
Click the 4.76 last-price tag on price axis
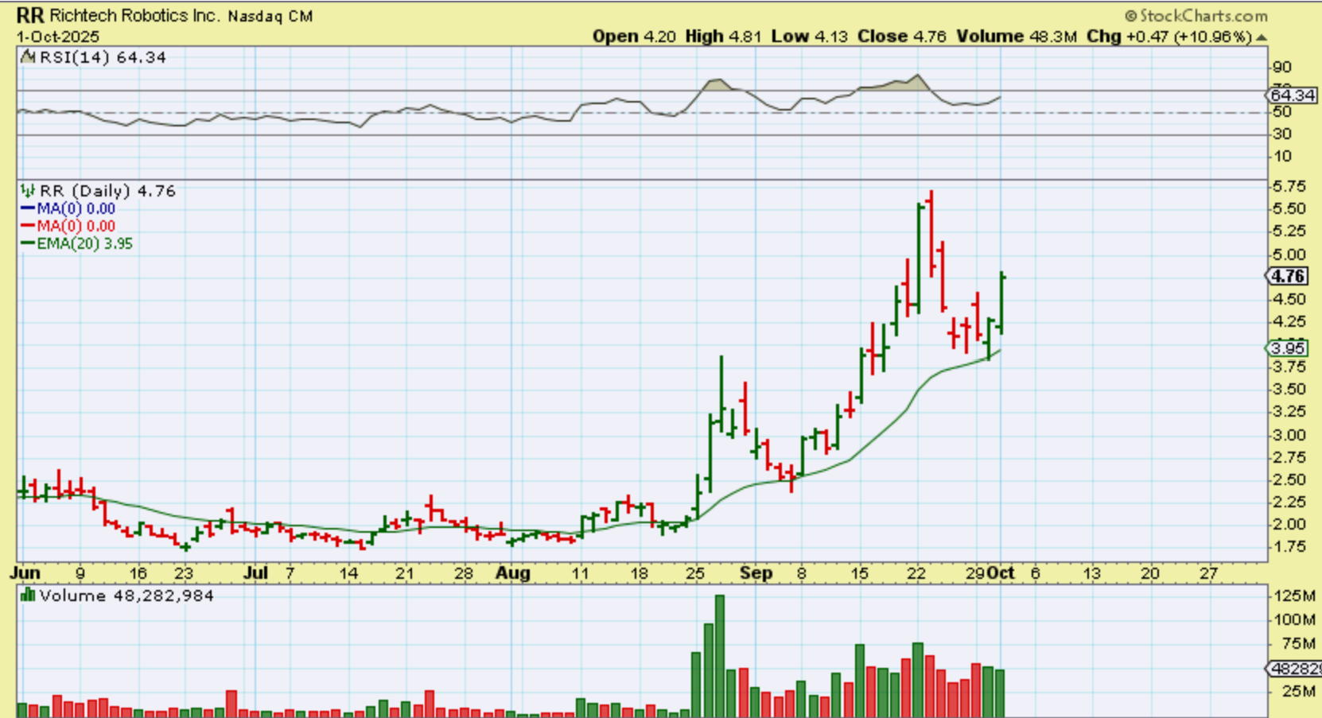click(1288, 277)
